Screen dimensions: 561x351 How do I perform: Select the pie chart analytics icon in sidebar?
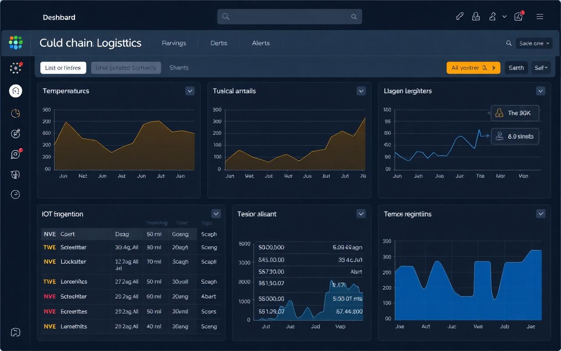(x=15, y=113)
